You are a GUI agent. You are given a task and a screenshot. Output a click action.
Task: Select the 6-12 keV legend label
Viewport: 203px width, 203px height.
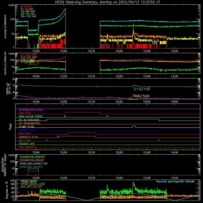pos(27,9)
